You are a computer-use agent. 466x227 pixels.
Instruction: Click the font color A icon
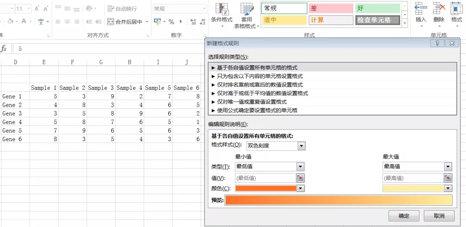coord(23,22)
